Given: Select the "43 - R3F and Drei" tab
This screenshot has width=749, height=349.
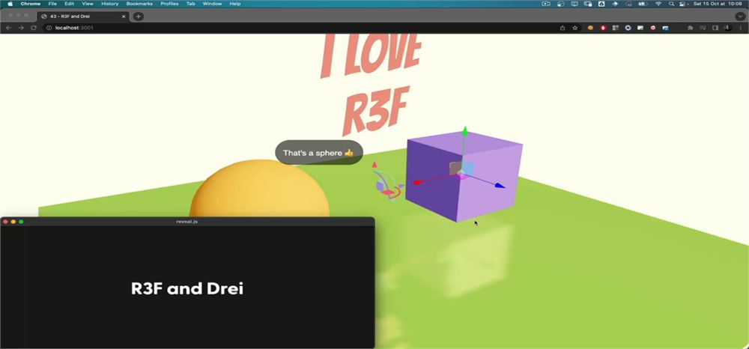Looking at the screenshot, I should click(82, 16).
